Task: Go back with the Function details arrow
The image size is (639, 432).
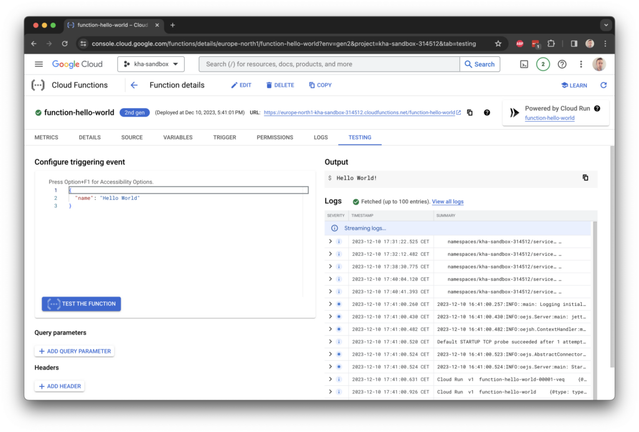Action: point(134,85)
